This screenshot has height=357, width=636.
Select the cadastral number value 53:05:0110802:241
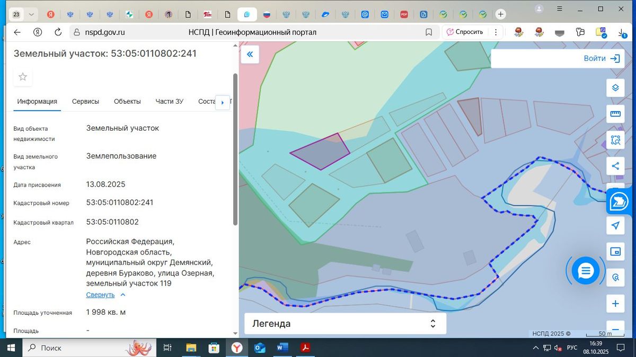click(120, 203)
